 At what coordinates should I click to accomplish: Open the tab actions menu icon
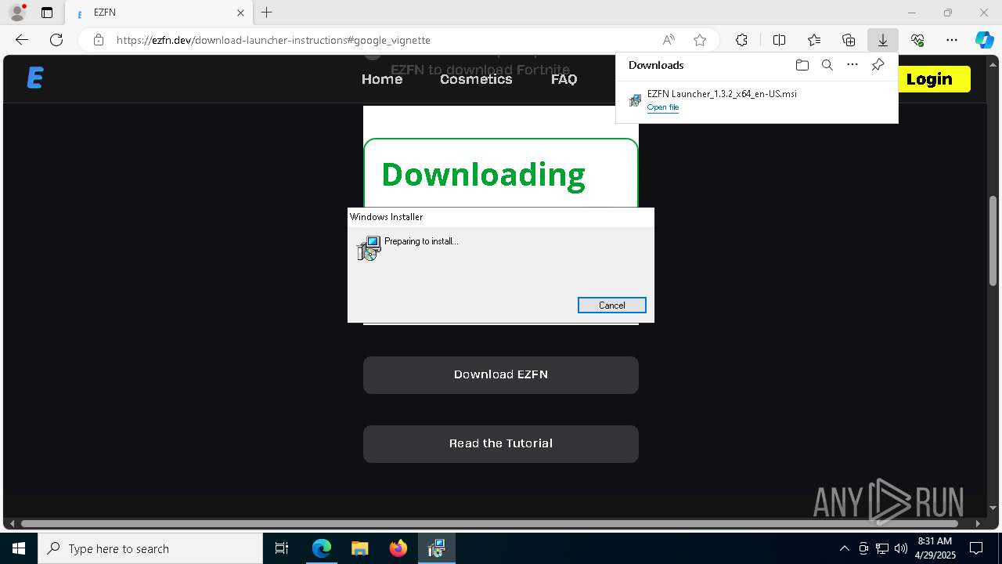coord(47,13)
